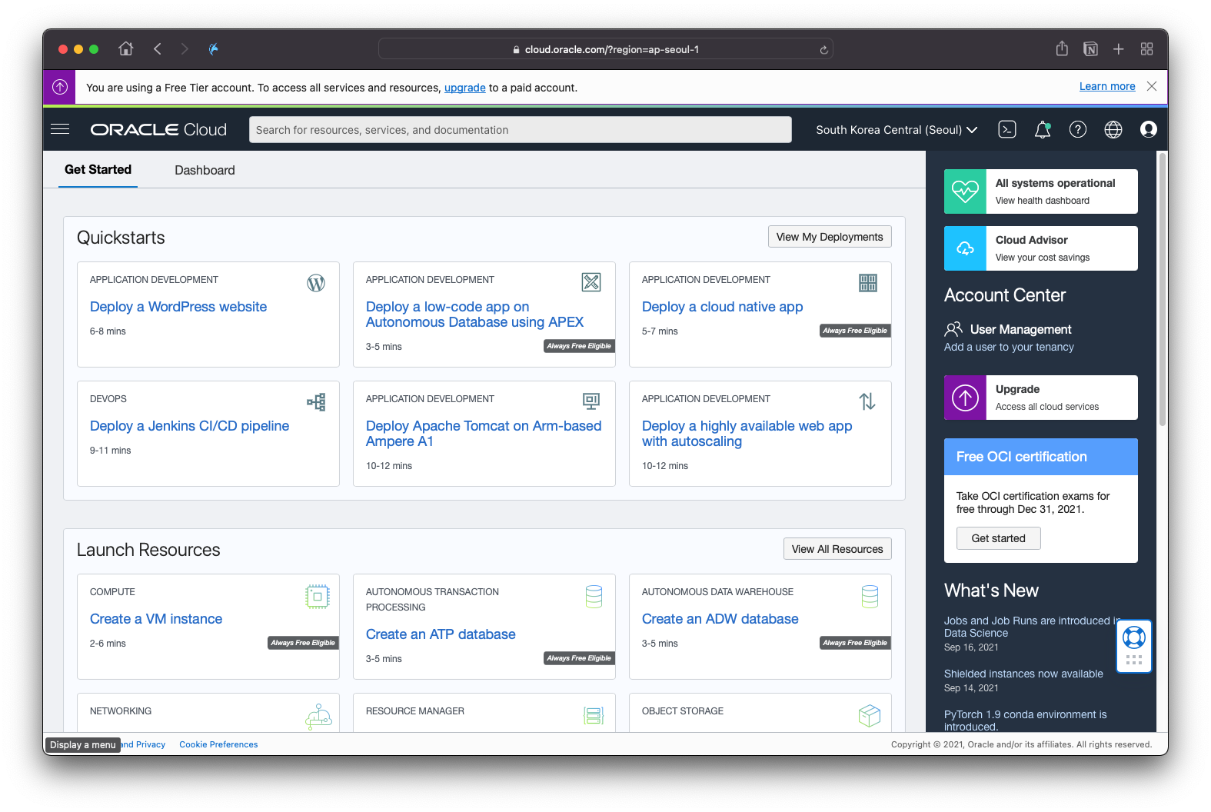
Task: Click the Free OCI certification header
Action: [x=1041, y=457]
